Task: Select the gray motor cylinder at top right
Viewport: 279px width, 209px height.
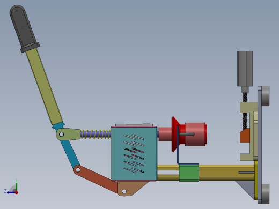Action: click(x=245, y=69)
